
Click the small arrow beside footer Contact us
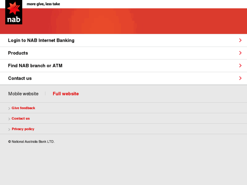[9, 119]
